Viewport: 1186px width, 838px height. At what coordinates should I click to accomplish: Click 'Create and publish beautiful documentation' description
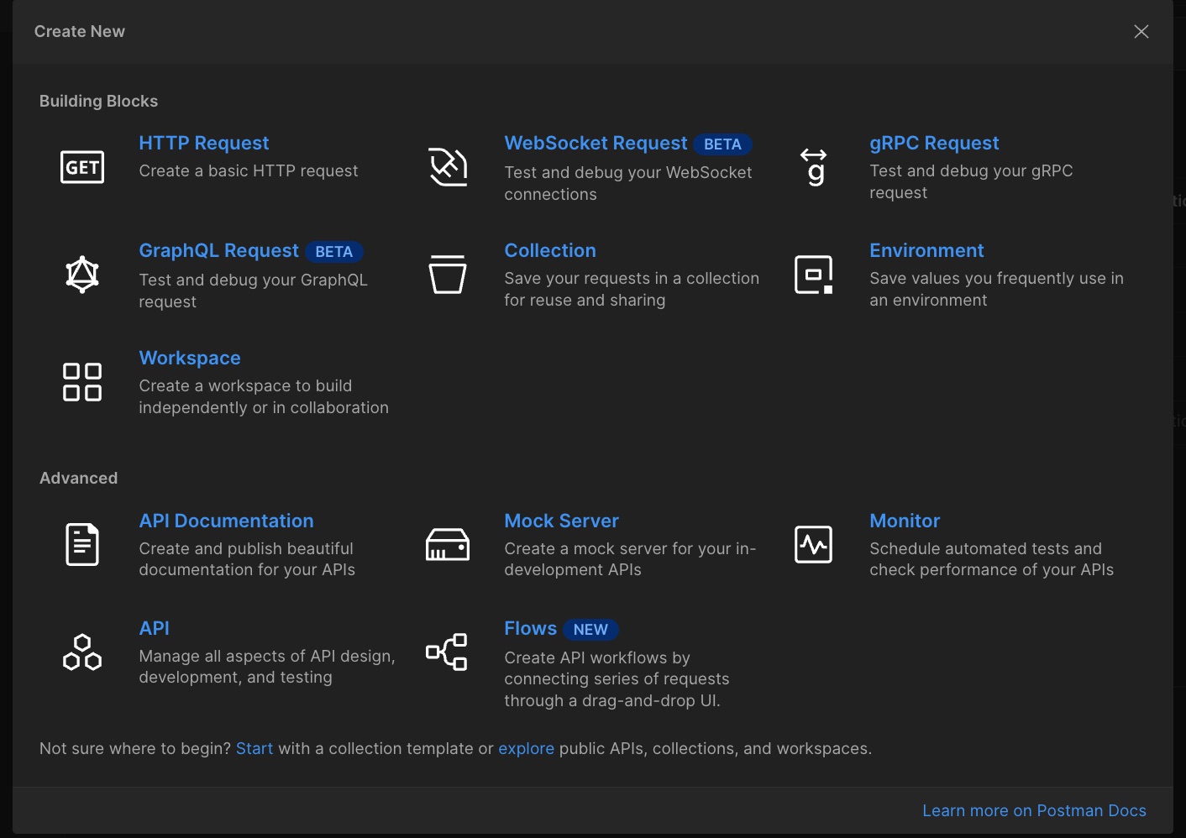(247, 559)
